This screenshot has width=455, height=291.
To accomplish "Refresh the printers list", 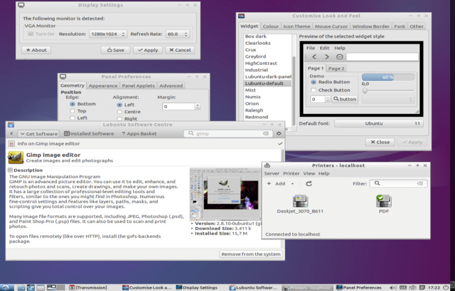I will [x=309, y=184].
